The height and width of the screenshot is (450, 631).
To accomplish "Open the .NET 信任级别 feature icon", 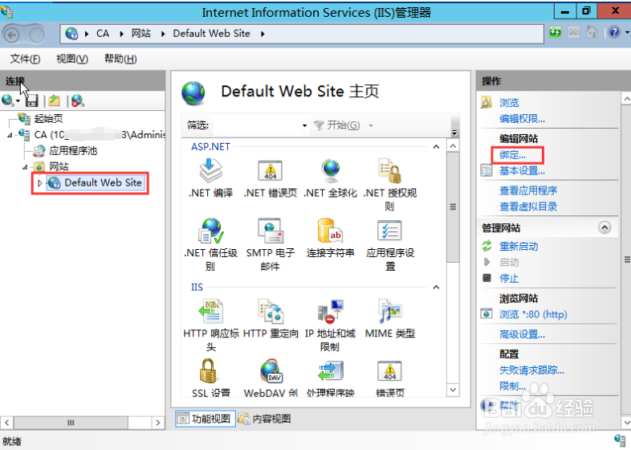I will [211, 231].
